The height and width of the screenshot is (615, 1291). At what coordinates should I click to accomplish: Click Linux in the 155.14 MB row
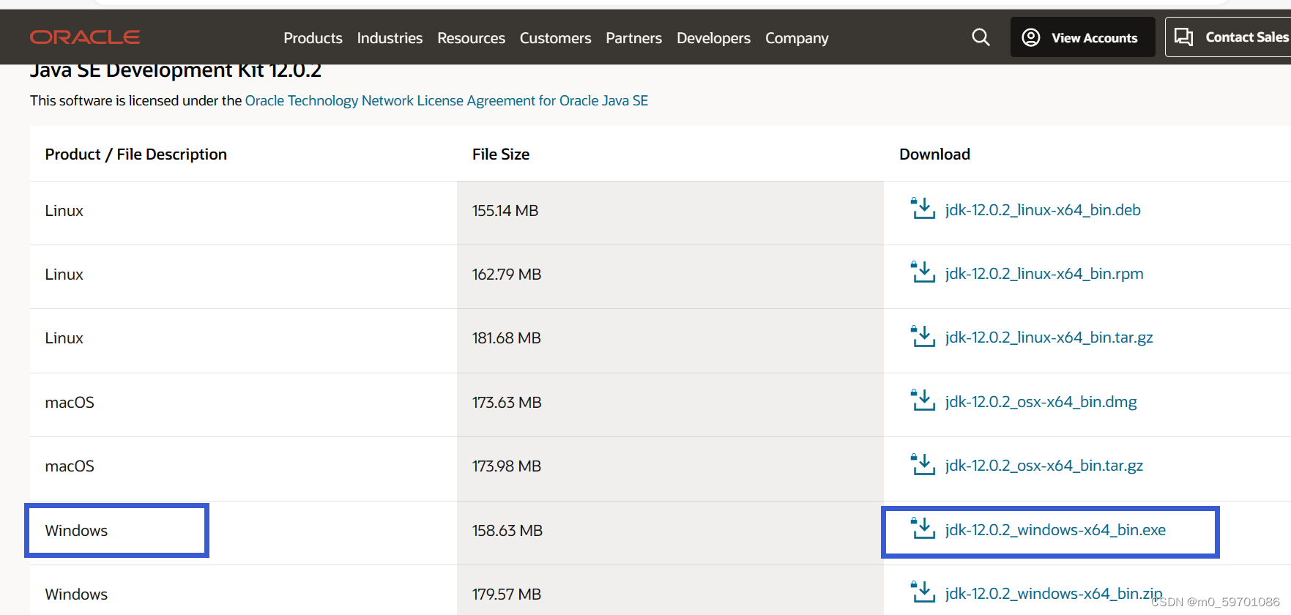64,211
